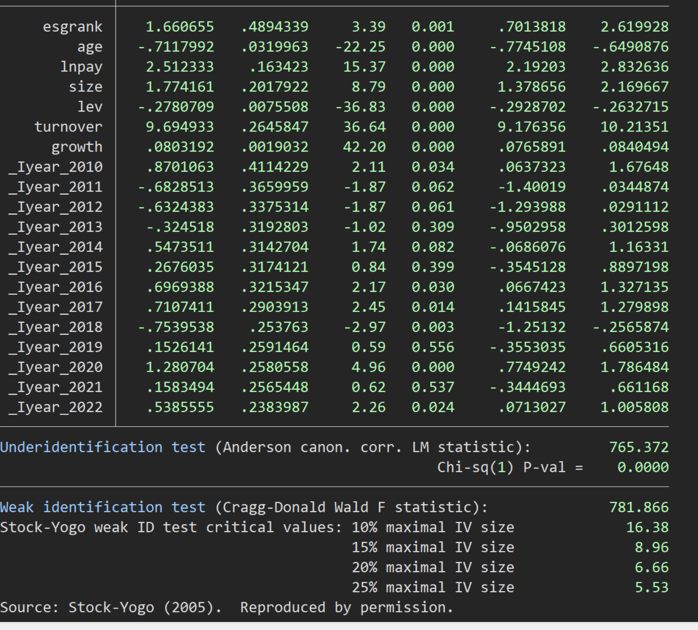Select the 10% maximal IV size value 16.38
The image size is (698, 630).
coord(647,527)
